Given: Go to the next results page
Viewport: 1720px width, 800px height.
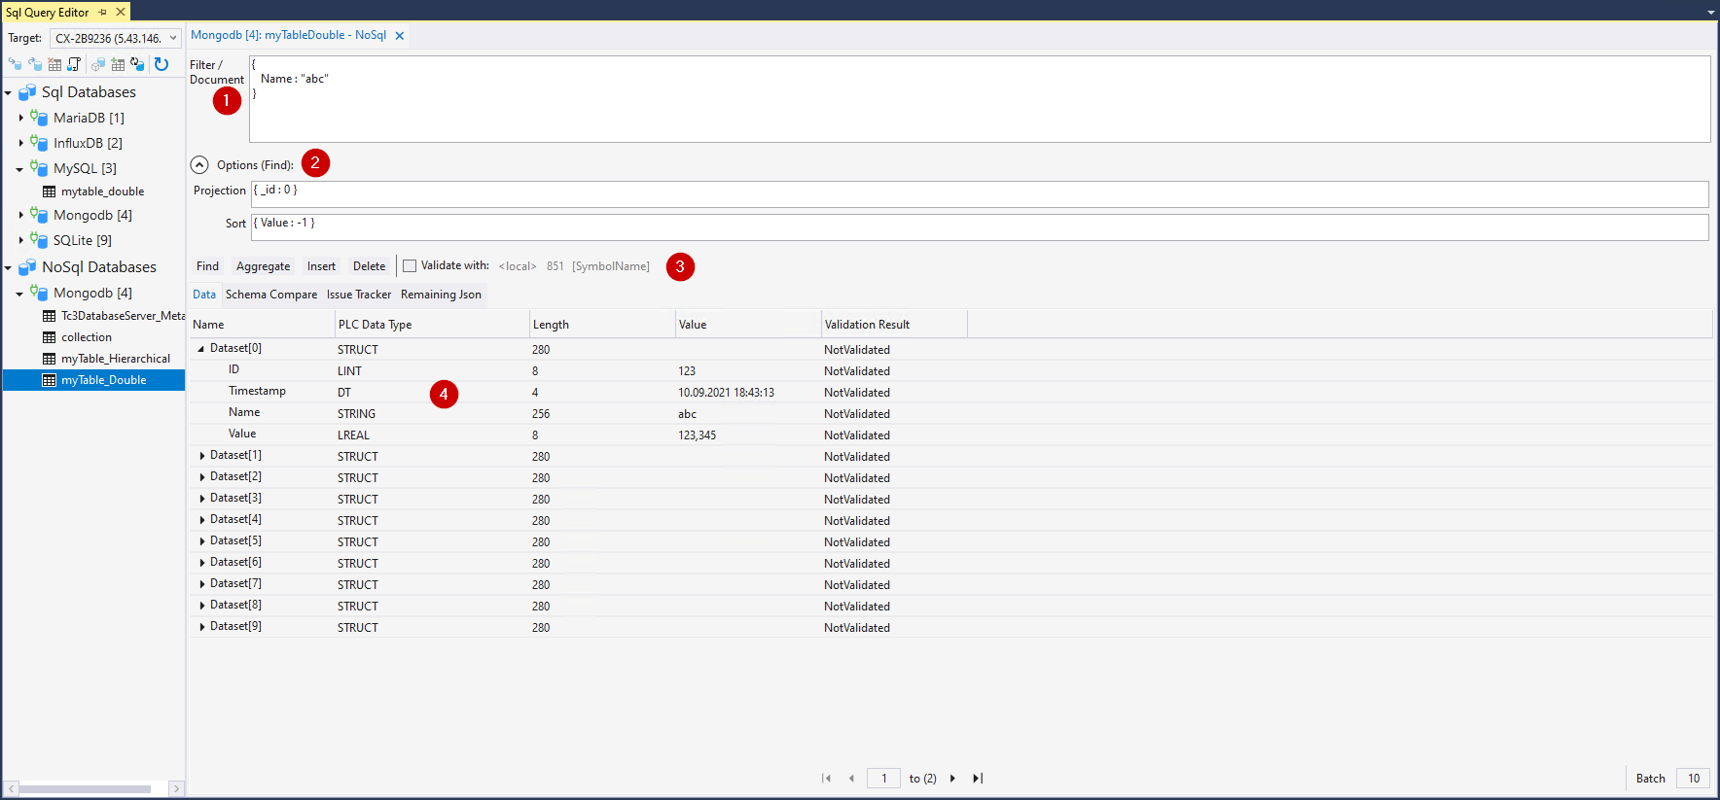Looking at the screenshot, I should (x=952, y=779).
